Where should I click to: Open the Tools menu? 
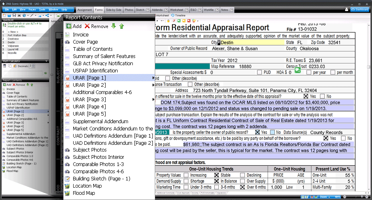(x=42, y=10)
